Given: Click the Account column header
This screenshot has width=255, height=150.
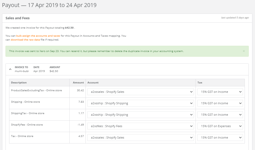Looking at the screenshot, I should (93, 83).
